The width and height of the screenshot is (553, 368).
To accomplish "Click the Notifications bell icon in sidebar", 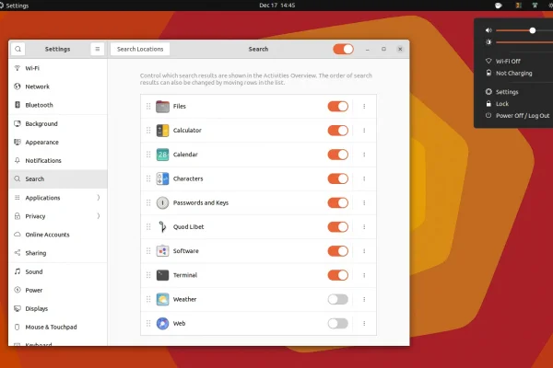I will click(x=17, y=160).
